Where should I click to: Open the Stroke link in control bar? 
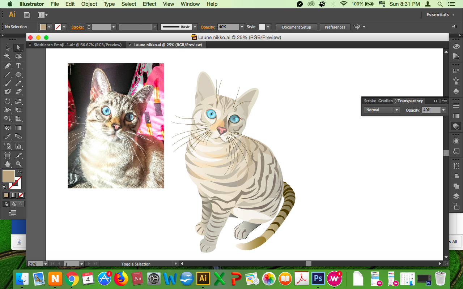pos(77,27)
